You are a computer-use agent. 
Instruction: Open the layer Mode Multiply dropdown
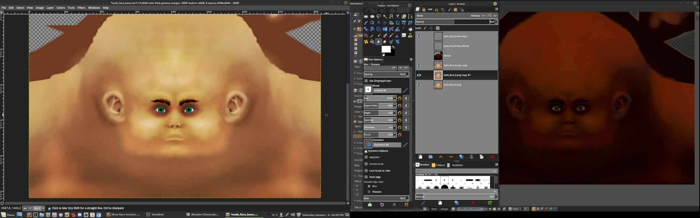coord(451,16)
